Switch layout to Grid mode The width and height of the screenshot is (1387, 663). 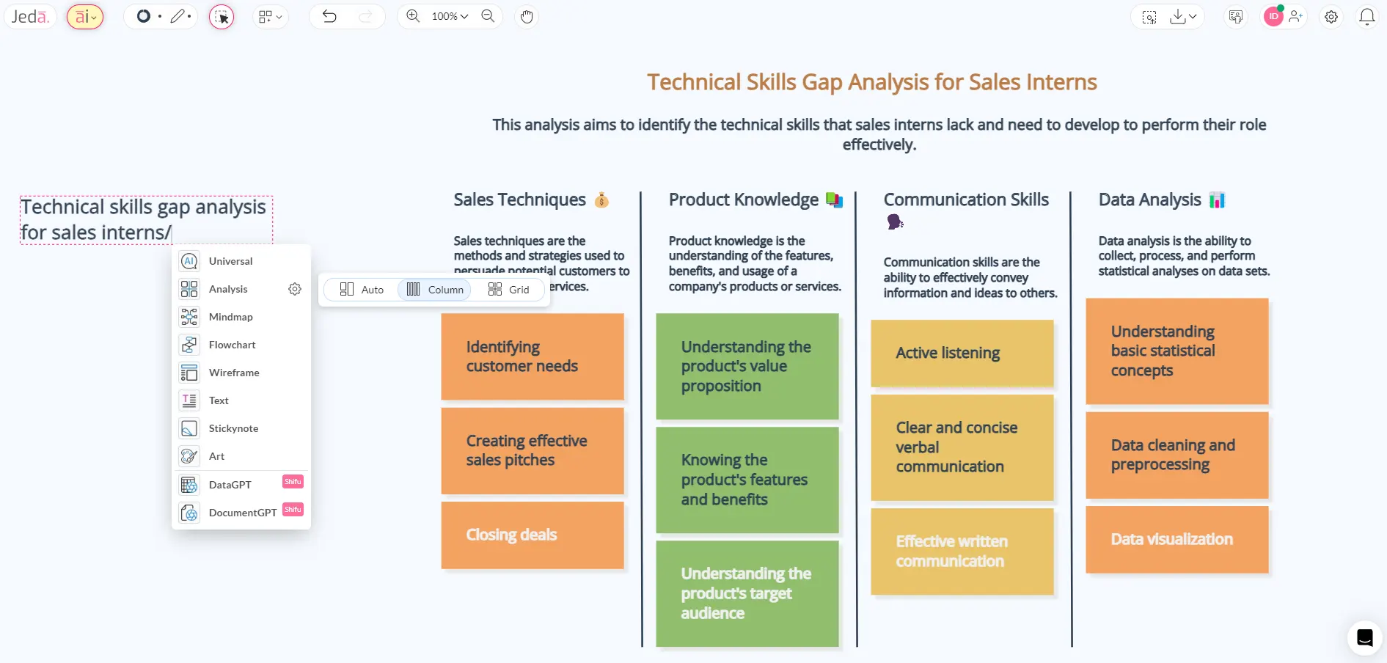[x=509, y=289]
